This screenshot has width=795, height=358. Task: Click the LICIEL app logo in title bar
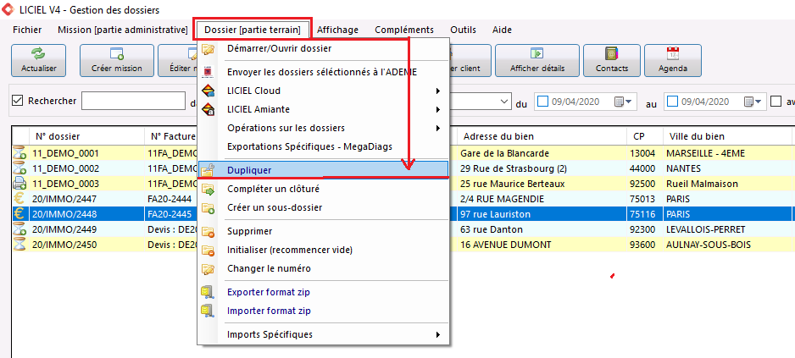(x=7, y=9)
